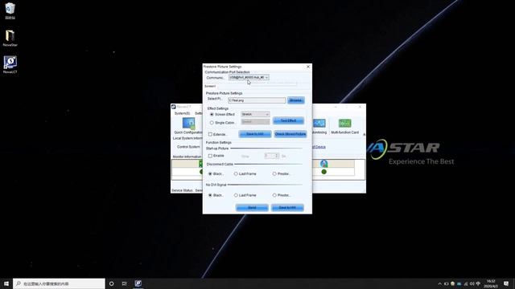Open the Multi-function Card icon in NovaLCT
Viewport: 515px width, 289px height.
(x=344, y=126)
